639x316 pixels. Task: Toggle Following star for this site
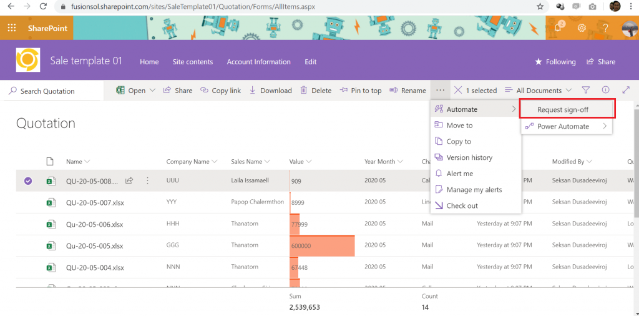coord(555,62)
